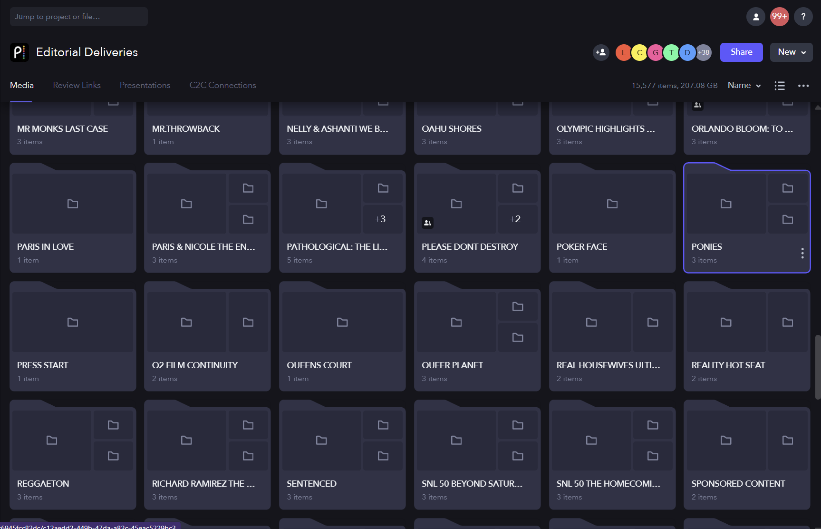The image size is (821, 529).
Task: Select OLYMPIC HIGHLIGHTS ... folder name
Action: pos(606,129)
